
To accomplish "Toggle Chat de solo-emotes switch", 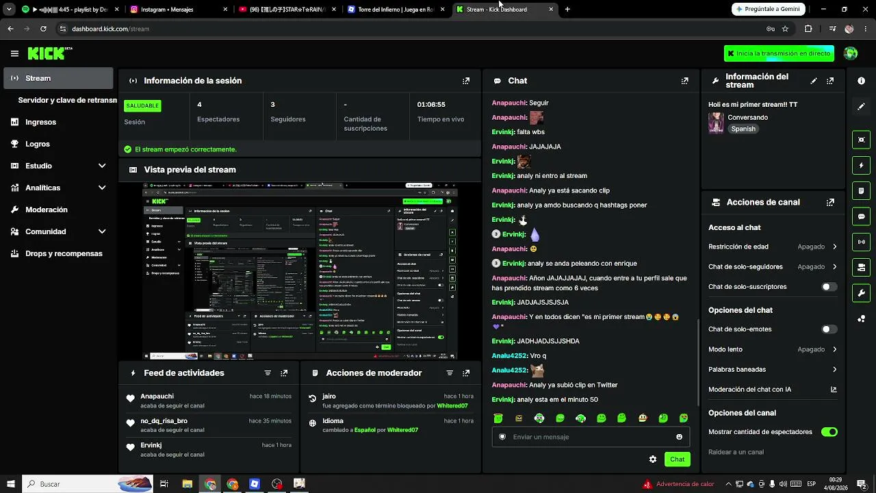I will pos(829,329).
